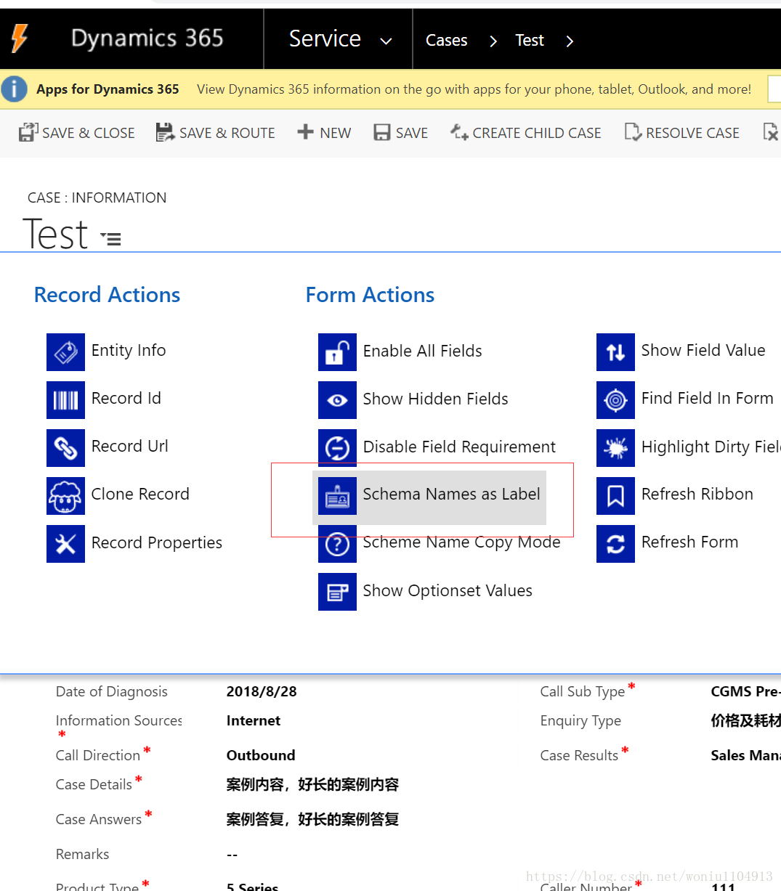
Task: Expand the chevron after Test breadcrumb
Action: tap(570, 41)
